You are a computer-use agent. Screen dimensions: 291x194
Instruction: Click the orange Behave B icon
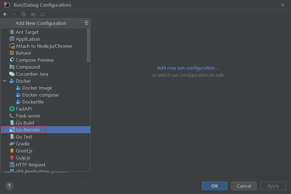click(12, 53)
